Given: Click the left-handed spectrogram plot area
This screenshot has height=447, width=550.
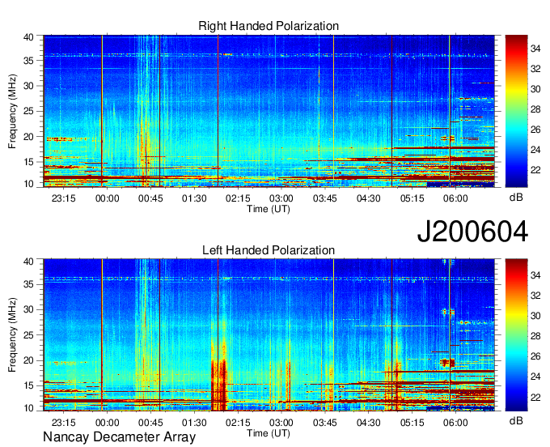Looking at the screenshot, I should coord(269,335).
